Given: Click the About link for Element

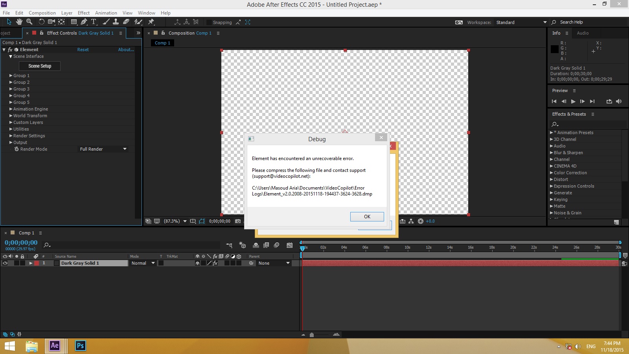Looking at the screenshot, I should (126, 50).
